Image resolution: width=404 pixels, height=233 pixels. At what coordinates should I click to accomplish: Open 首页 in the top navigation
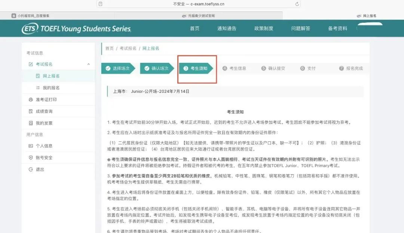coord(195,28)
